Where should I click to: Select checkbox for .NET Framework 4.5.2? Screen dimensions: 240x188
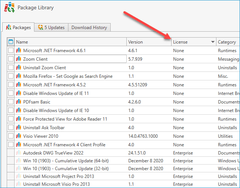coord(11,85)
